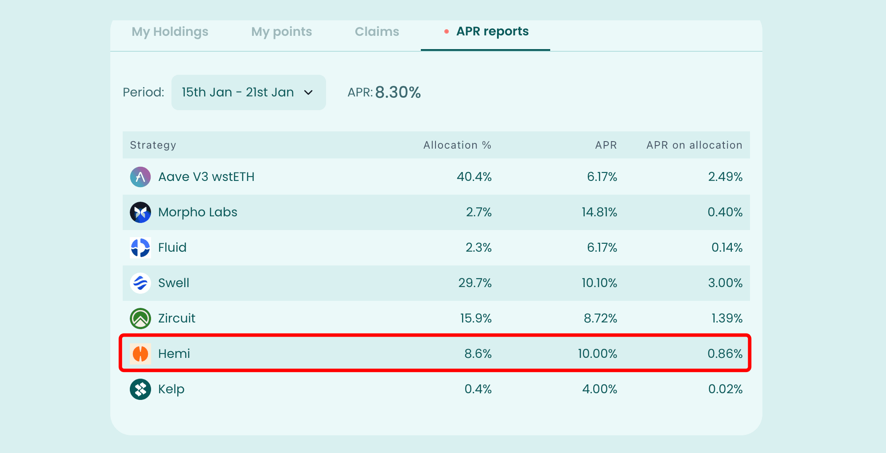Click the overall APR value 8.30%
This screenshot has width=886, height=453.
point(398,92)
